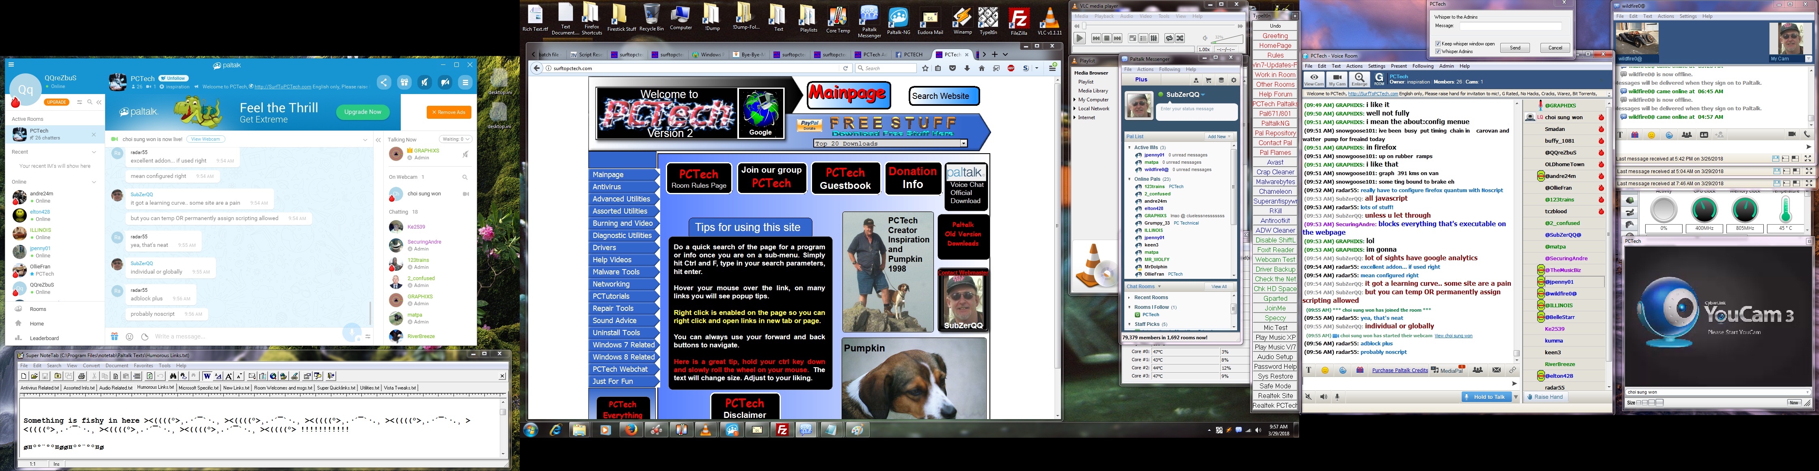The image size is (1819, 471).
Task: Click the VLC play button
Action: click(1080, 39)
